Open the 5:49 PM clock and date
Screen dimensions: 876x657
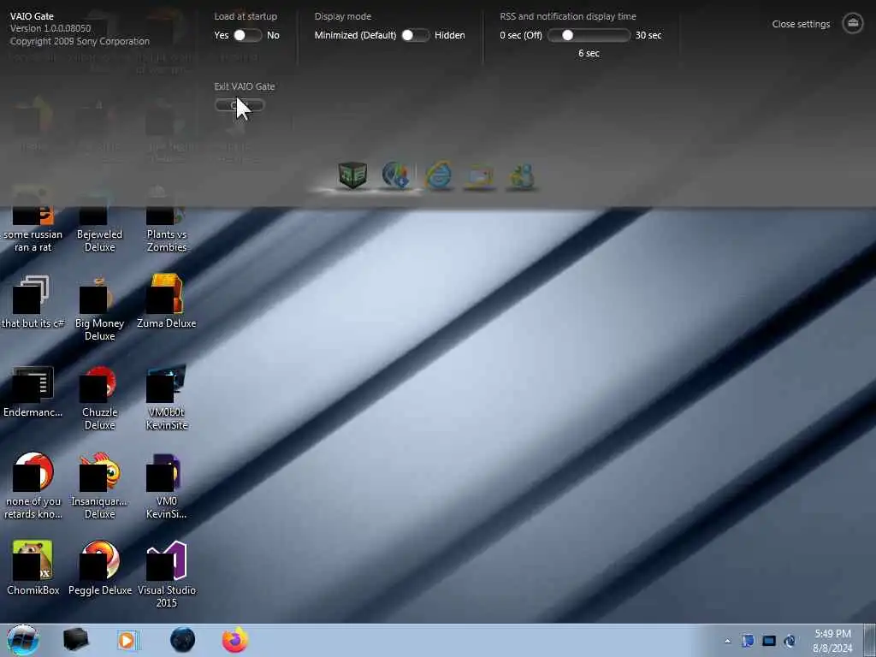[832, 641]
